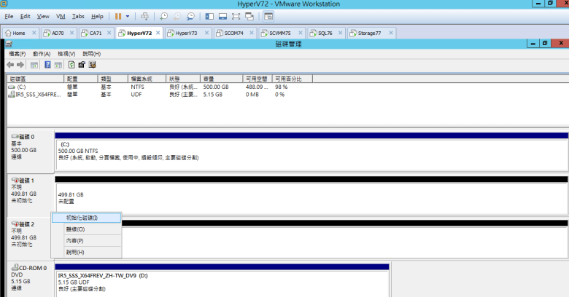Click the Send Ctrl+Alt+Del toolbar icon
569x297 pixels.
pyautogui.click(x=144, y=16)
